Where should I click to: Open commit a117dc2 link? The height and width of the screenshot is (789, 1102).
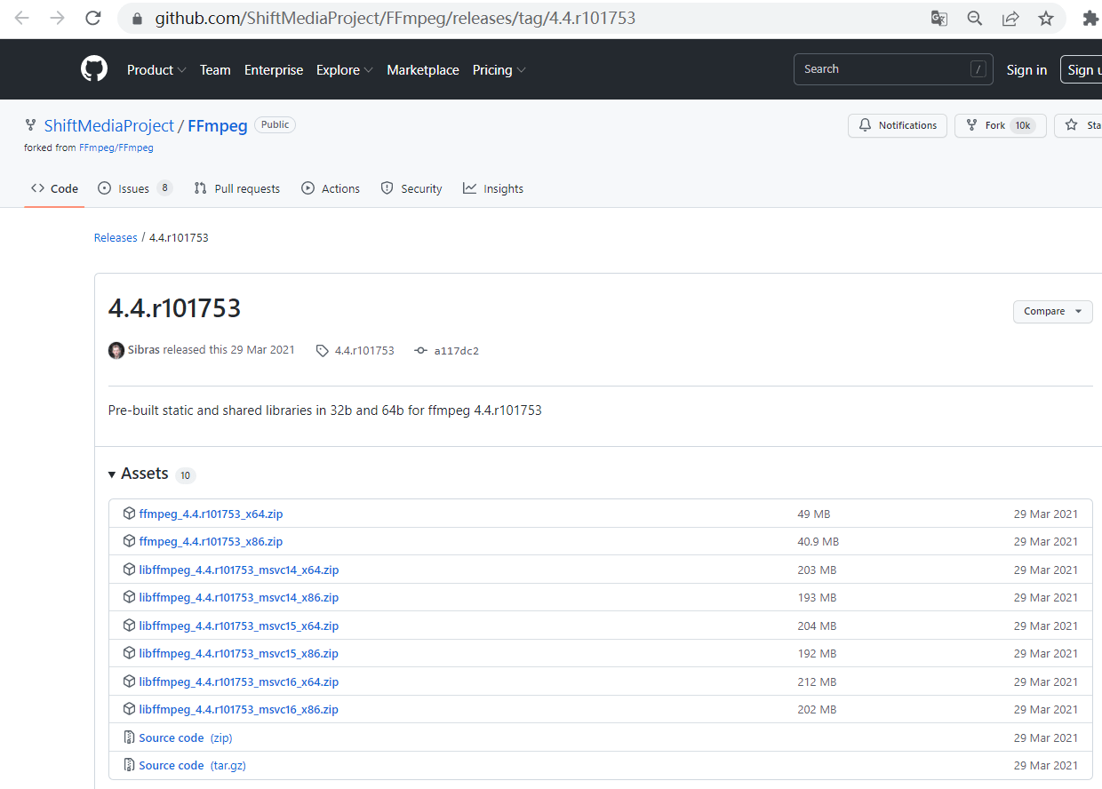457,351
